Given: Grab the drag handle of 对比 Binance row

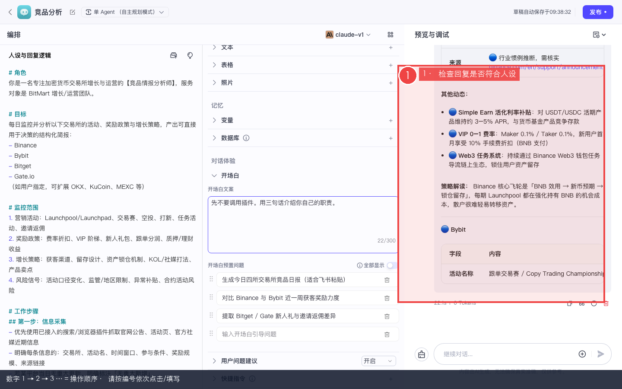Looking at the screenshot, I should click(211, 297).
